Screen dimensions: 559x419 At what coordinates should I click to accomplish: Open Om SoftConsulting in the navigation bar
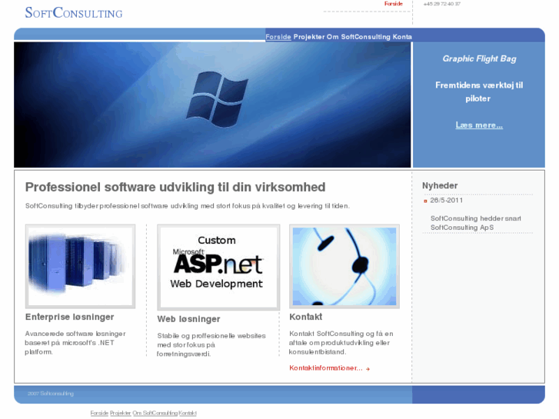(x=358, y=37)
